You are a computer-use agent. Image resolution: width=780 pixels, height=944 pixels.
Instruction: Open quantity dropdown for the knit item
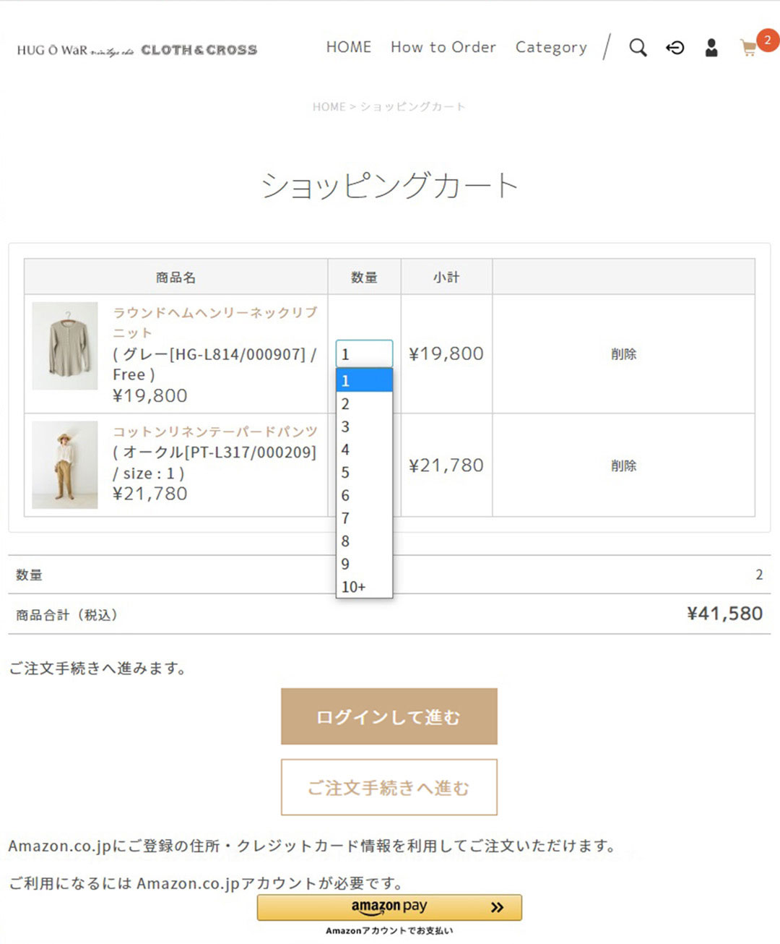point(364,354)
